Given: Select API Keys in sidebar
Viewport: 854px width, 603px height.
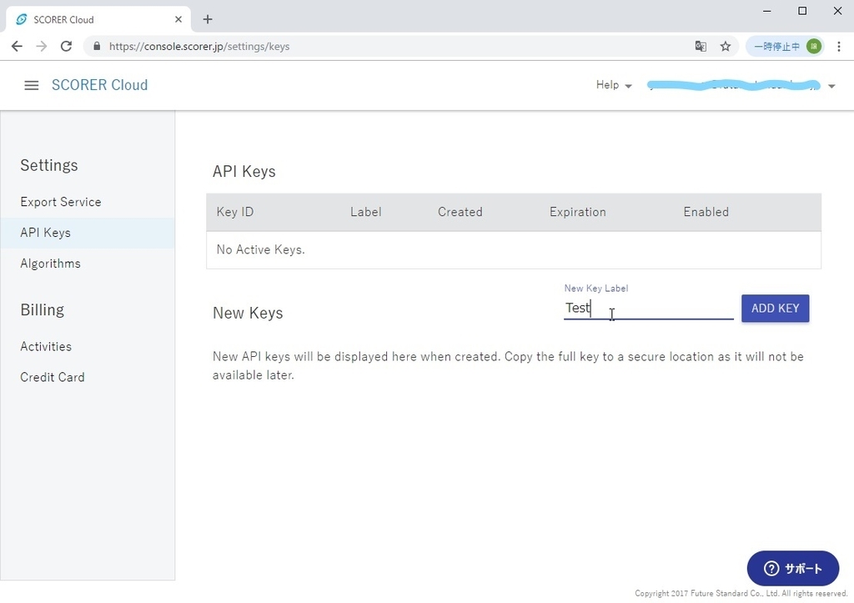Looking at the screenshot, I should point(87,233).
